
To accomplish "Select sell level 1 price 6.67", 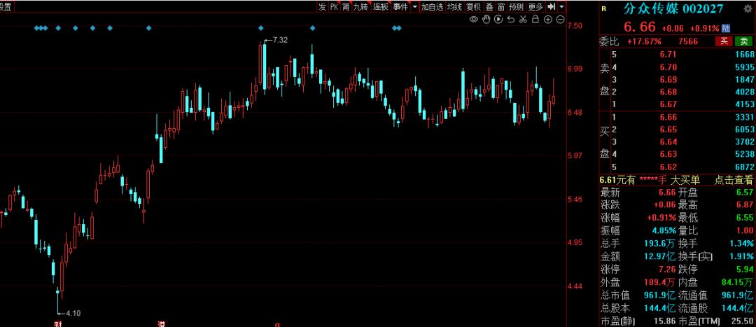I will pyautogui.click(x=668, y=104).
